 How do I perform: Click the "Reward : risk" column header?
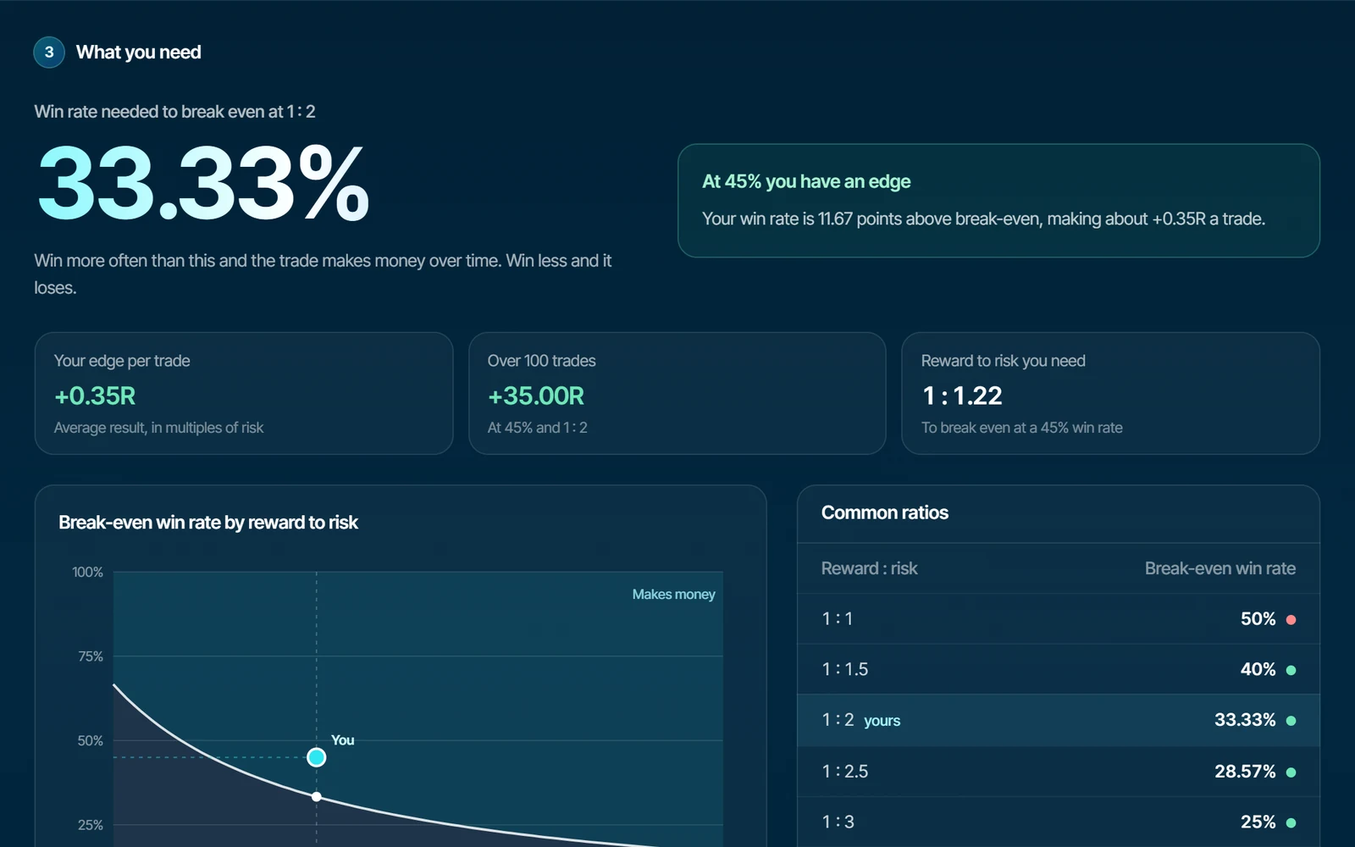tap(869, 568)
